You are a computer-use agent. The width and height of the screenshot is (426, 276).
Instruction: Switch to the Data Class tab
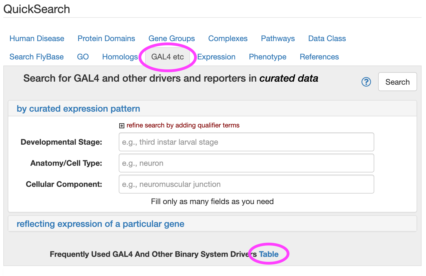(327, 38)
